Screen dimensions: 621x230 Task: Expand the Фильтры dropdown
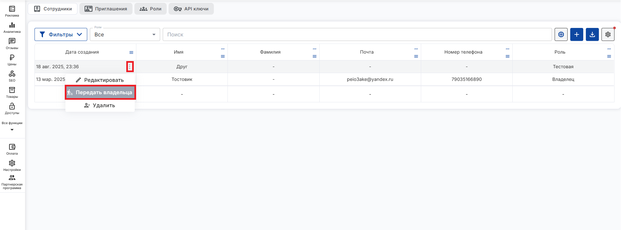61,34
